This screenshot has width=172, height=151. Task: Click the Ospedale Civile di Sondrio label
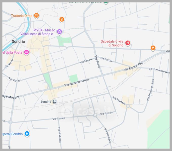(x=112, y=43)
